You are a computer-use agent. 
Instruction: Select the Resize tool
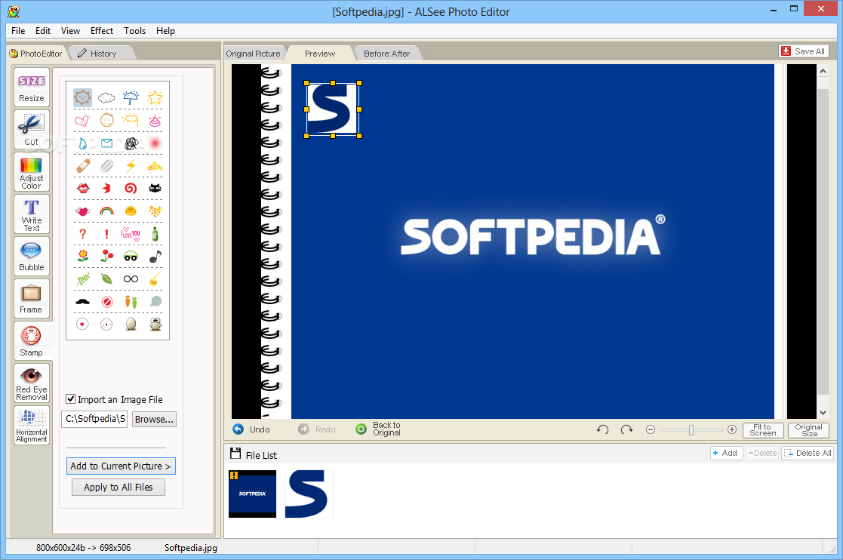tap(31, 87)
